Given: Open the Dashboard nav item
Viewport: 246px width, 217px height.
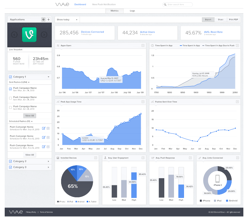Looking at the screenshot, I should [x=80, y=4].
